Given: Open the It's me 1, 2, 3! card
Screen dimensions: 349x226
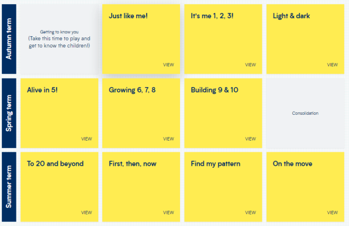Looking at the screenshot, I should point(223,39).
